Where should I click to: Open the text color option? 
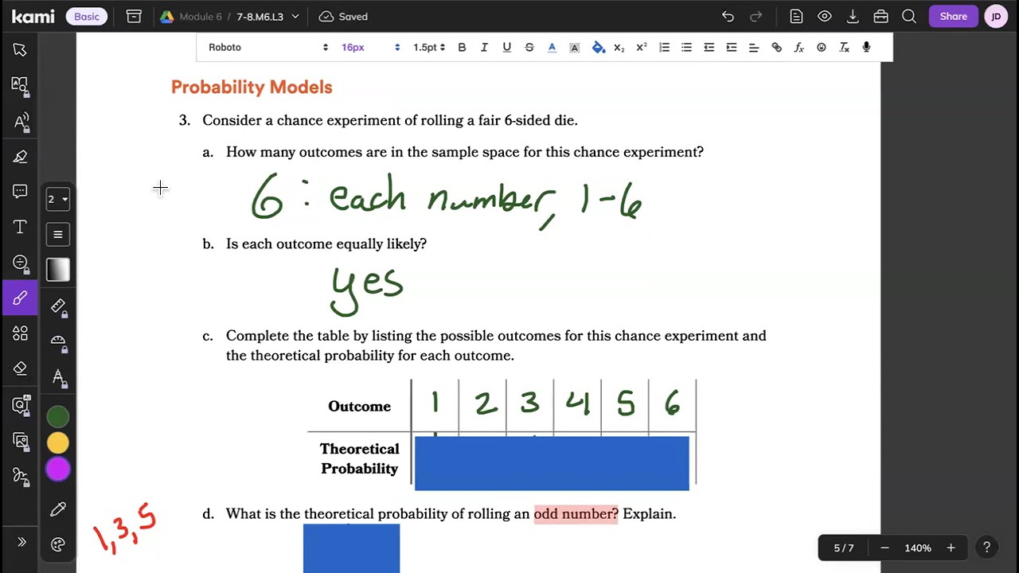pos(552,48)
